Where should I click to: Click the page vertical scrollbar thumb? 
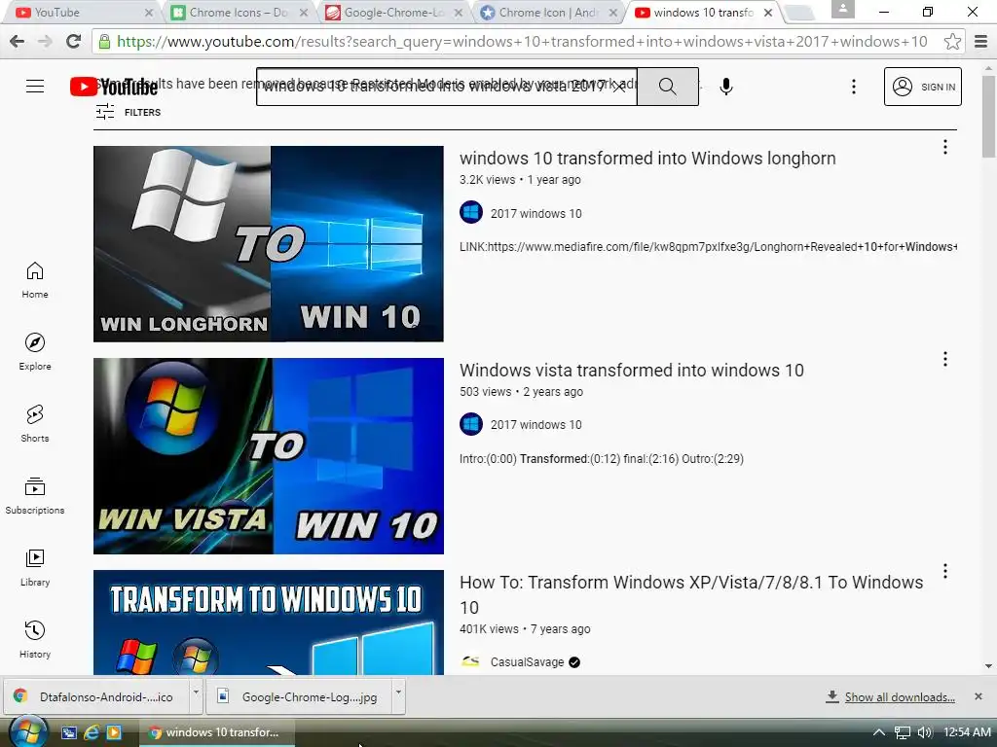click(x=988, y=116)
